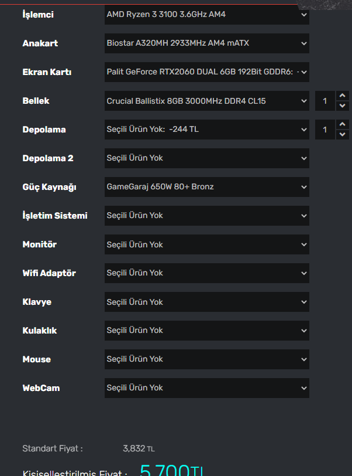The image size is (352, 476).
Task: Open the Depolama 2 dropdown
Action: [206, 158]
